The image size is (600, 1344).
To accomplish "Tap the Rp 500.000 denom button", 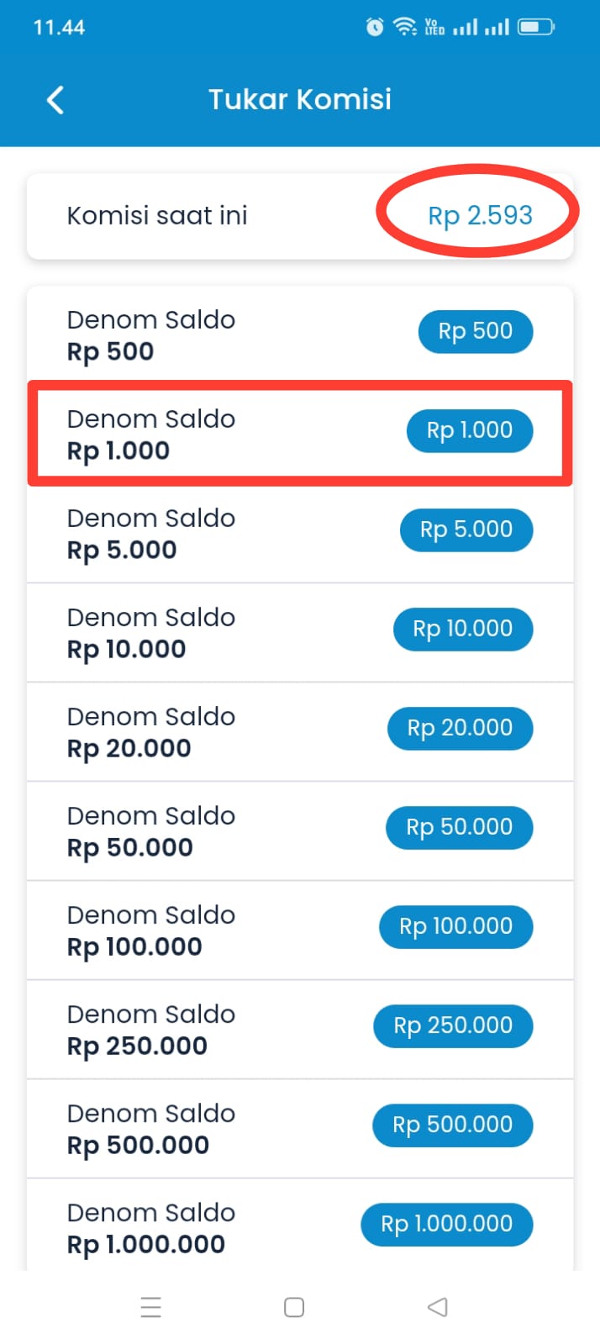I will pyautogui.click(x=452, y=1125).
